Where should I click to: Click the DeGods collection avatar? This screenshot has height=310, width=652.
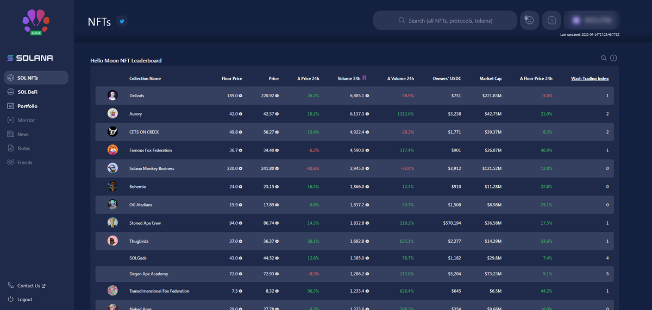112,96
